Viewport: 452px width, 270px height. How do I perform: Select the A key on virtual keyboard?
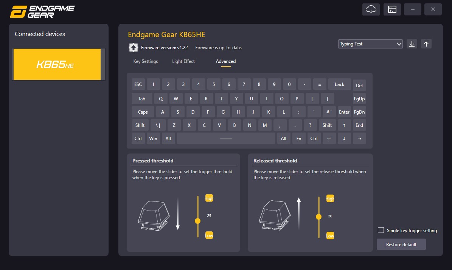coord(163,112)
